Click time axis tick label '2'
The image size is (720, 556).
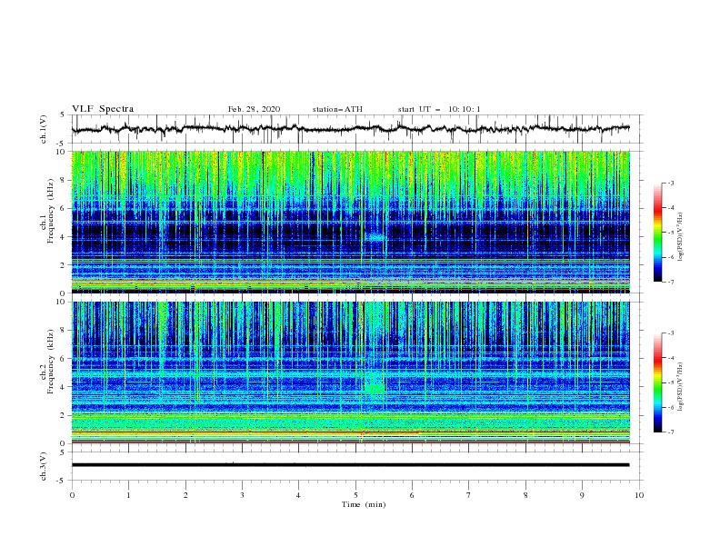185,495
